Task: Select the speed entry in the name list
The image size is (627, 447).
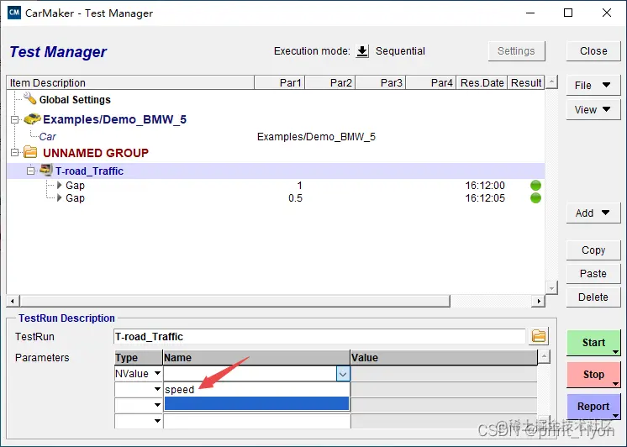Action: [x=256, y=389]
